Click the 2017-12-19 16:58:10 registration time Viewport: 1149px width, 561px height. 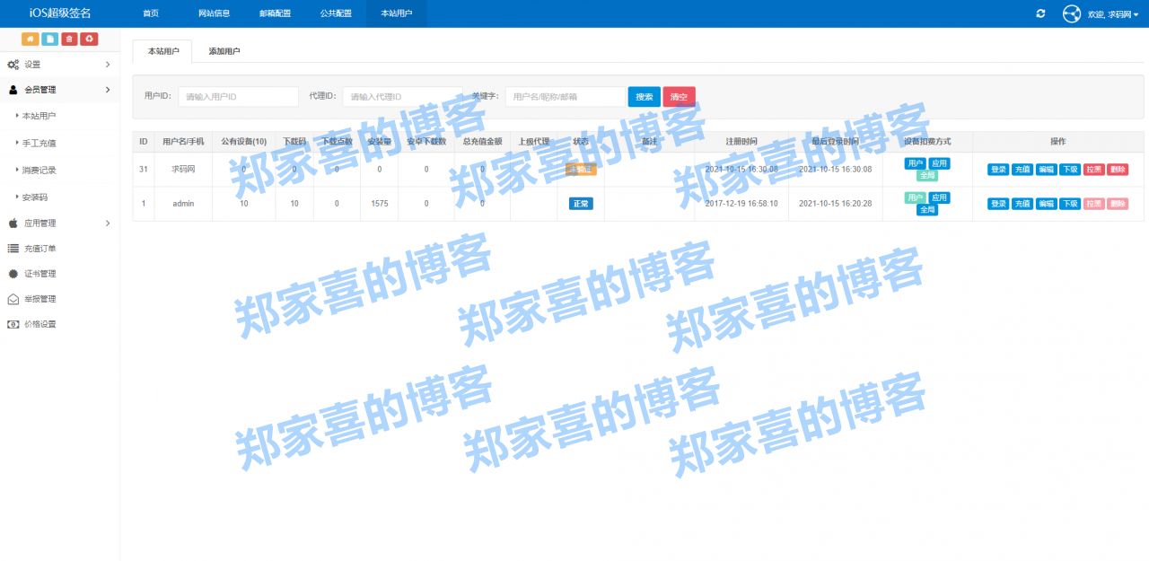(741, 204)
